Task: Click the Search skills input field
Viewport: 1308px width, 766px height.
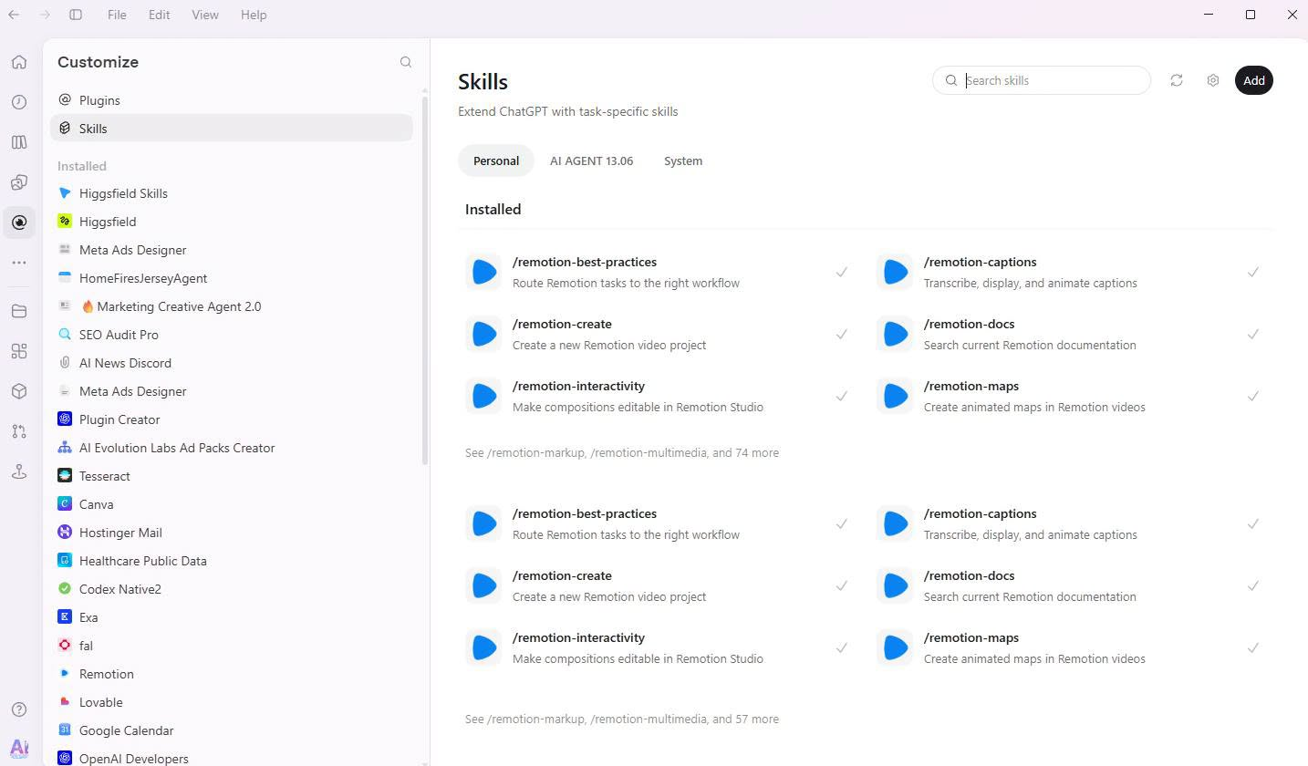Action: (x=1042, y=80)
